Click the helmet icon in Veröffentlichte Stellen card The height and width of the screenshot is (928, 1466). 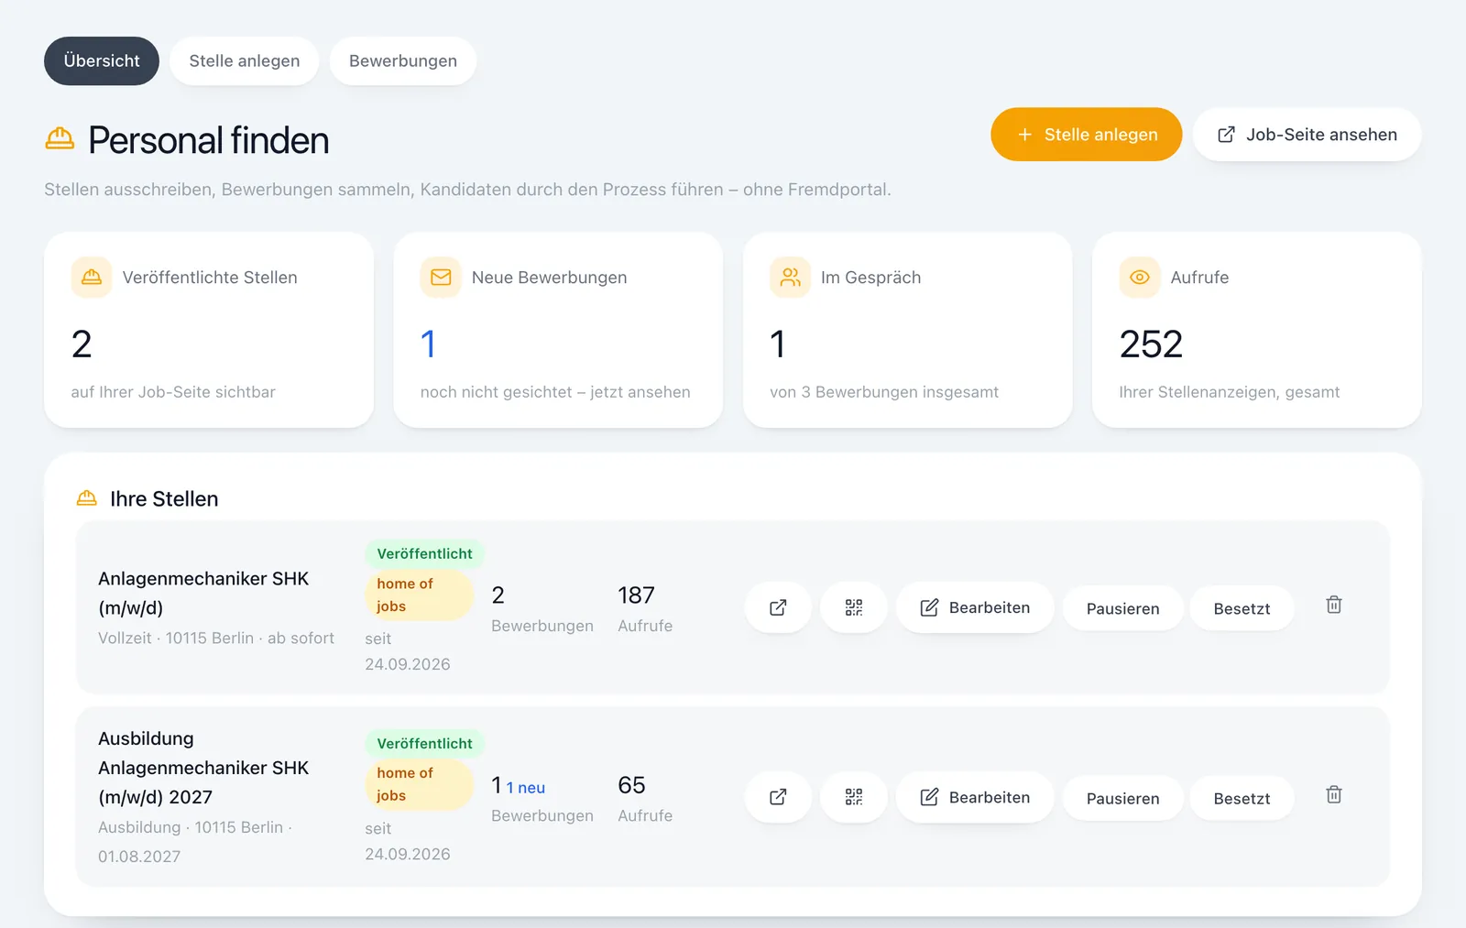tap(92, 277)
